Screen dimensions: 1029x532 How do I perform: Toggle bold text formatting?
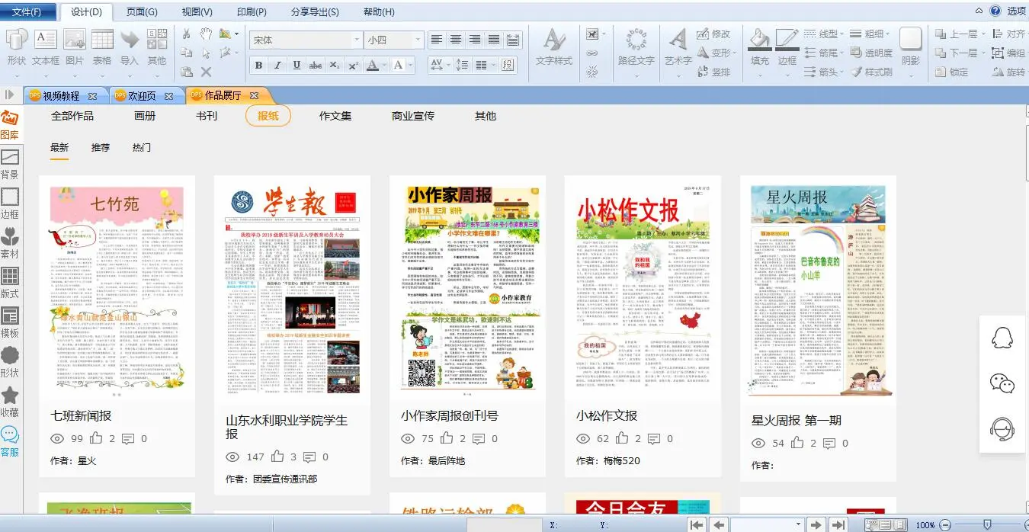click(x=259, y=66)
